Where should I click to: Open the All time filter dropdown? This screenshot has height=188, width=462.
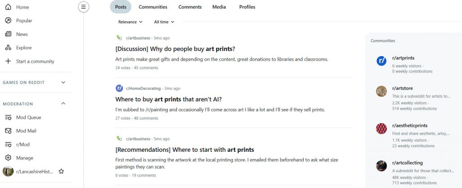[164, 22]
